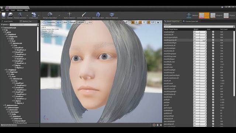Toggle Auto checkbox for mouthStretchRight

213,43
